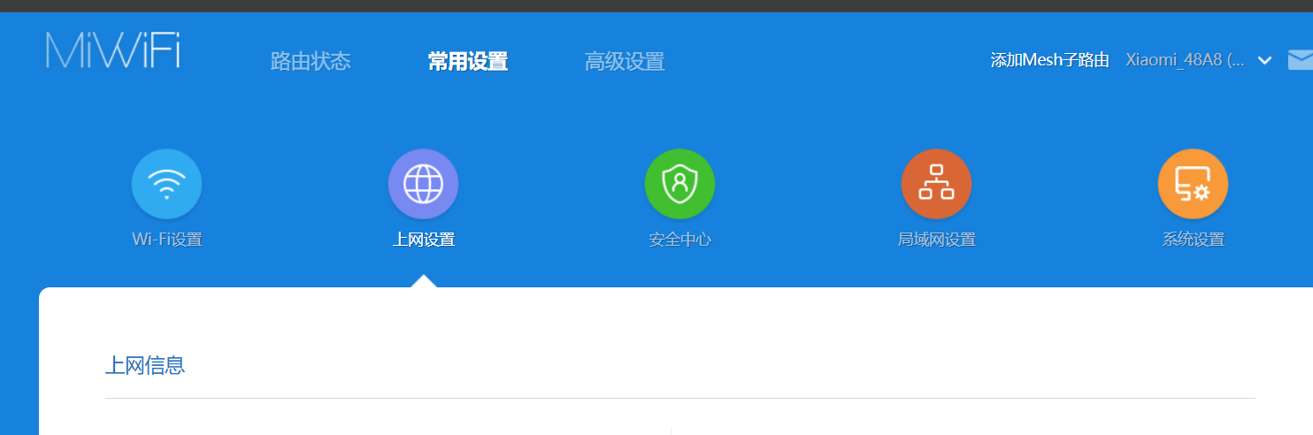Switch to the 常用设置 tab

tap(468, 61)
